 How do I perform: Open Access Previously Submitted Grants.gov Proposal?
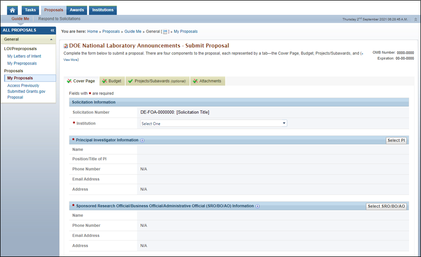coord(26,91)
